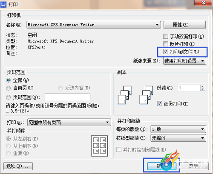
Task: Open the 每页的版数 pages-per-sheet dropdown
Action: coord(178,129)
